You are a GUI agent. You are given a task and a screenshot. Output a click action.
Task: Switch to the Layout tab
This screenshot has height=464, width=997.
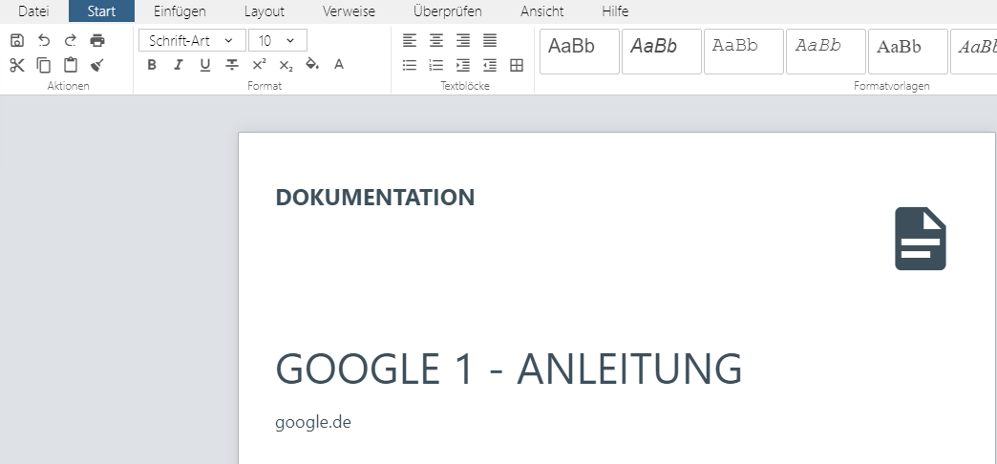265,11
